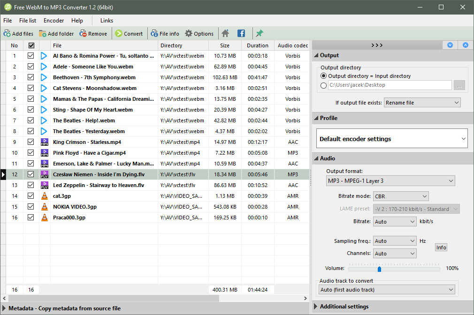
Task: Play The Beatles - Yesterday.webm
Action: tap(44, 131)
